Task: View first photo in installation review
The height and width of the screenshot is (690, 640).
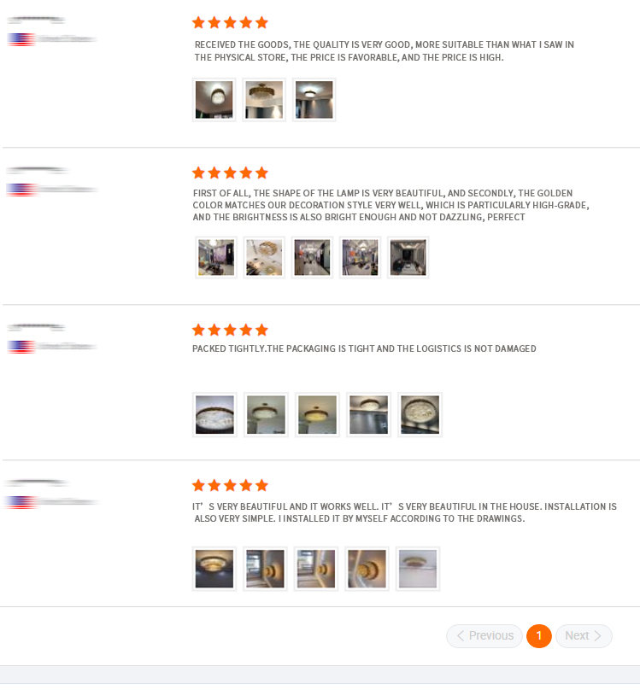Action: [214, 569]
